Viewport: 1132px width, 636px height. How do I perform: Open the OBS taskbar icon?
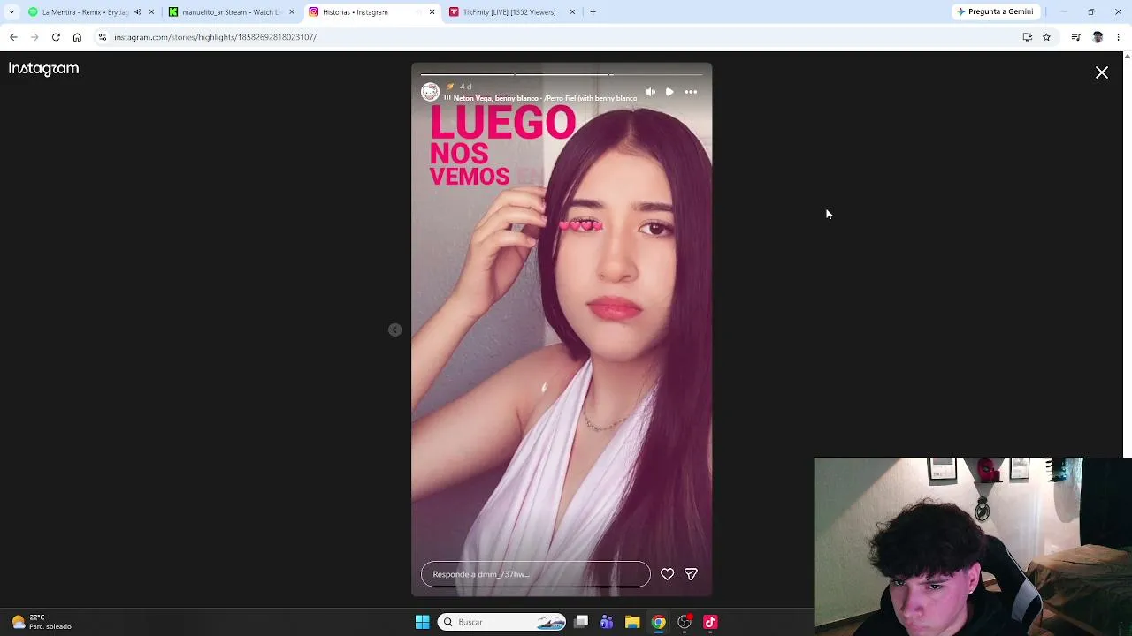[685, 622]
